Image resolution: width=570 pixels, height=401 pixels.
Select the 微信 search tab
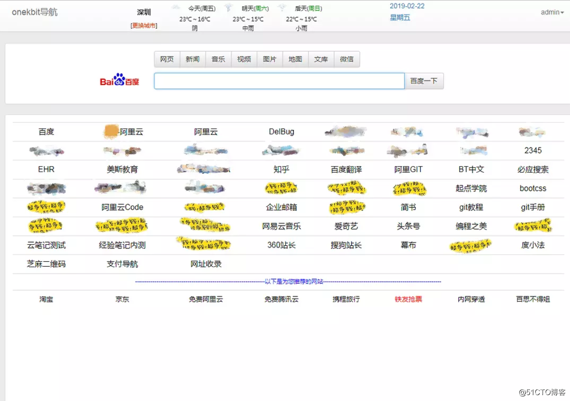(347, 59)
